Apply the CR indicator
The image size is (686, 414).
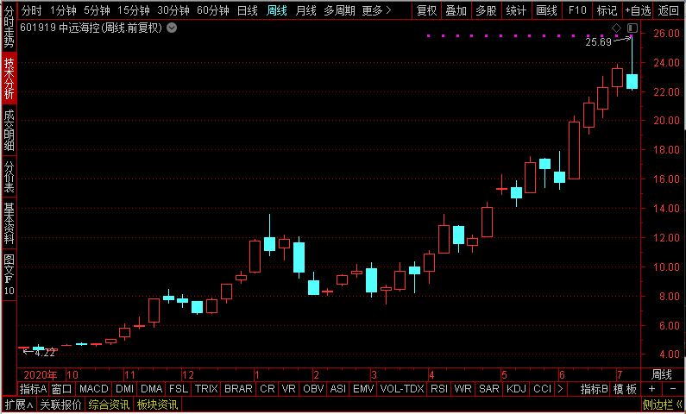click(267, 389)
